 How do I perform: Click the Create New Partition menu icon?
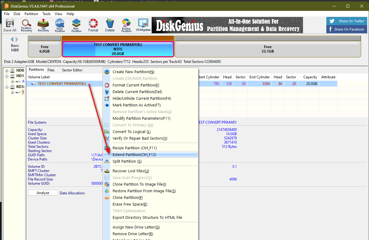(x=107, y=72)
